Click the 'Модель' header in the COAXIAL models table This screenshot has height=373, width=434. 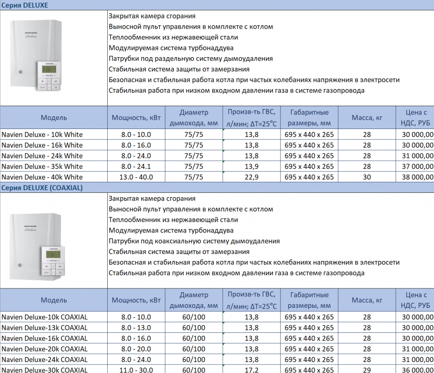54,300
